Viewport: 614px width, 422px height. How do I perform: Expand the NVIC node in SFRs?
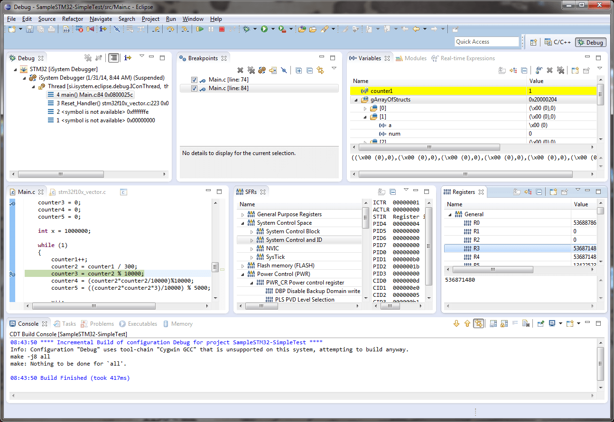[x=252, y=248]
